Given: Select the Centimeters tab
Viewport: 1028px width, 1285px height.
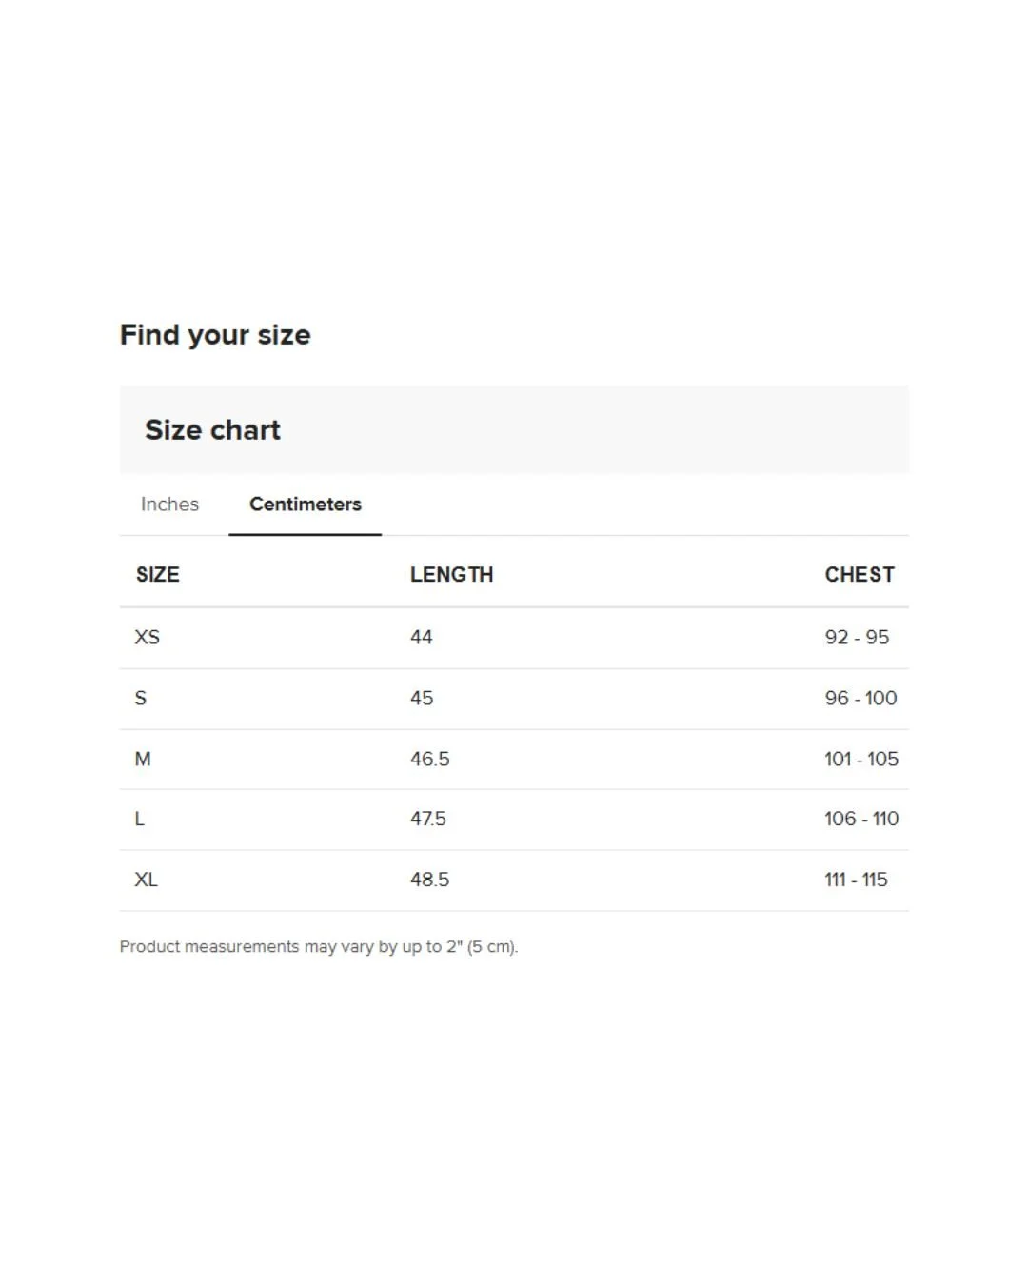Looking at the screenshot, I should click(306, 504).
